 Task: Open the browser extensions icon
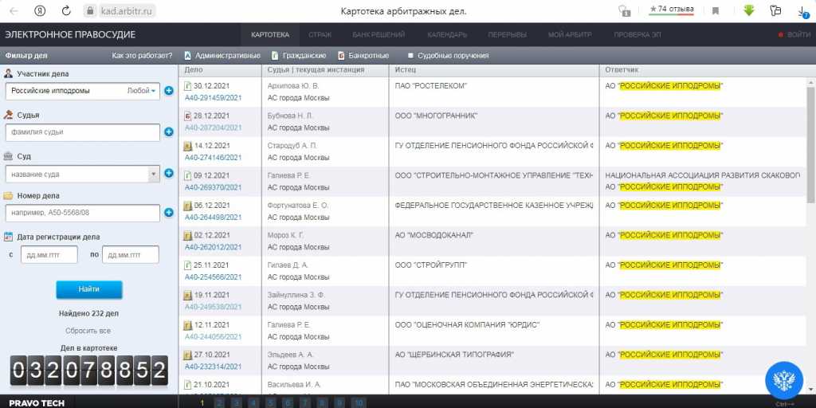(776, 11)
